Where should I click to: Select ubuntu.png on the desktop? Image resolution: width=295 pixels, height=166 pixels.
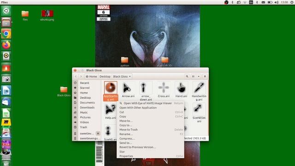point(47,15)
